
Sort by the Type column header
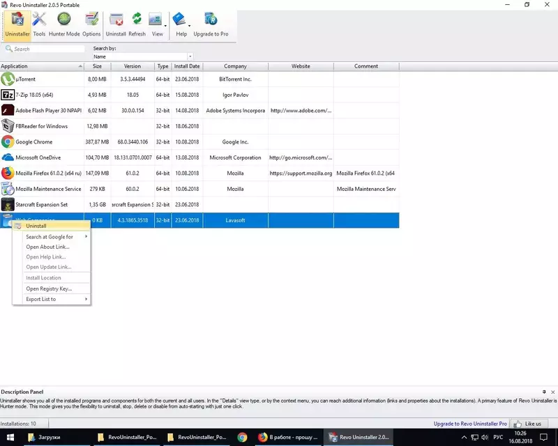[163, 66]
